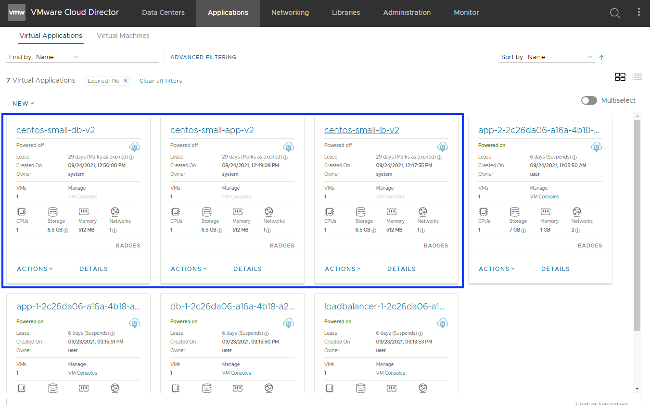The height and width of the screenshot is (405, 650).
Task: Switch to the Virtual Machines tab
Action: click(x=123, y=36)
